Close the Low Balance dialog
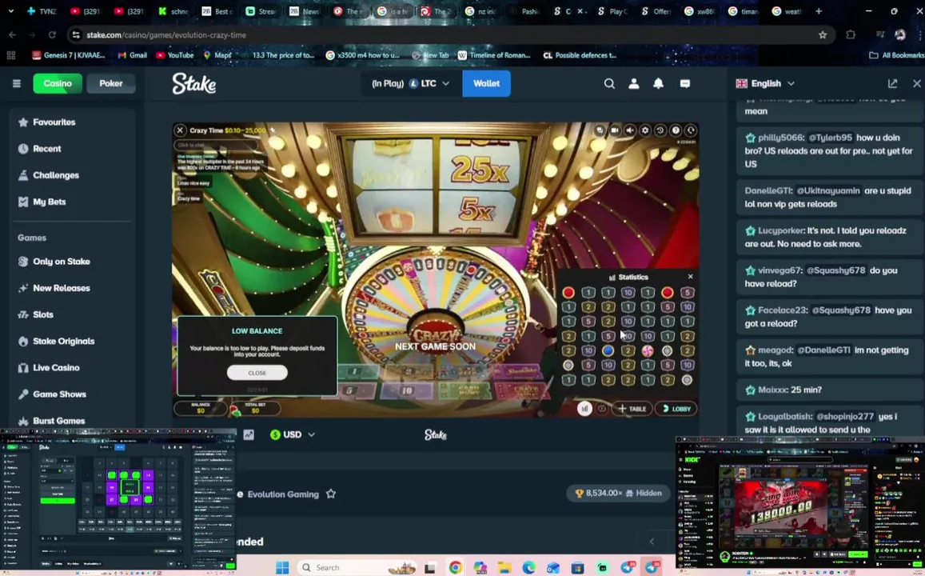The height and width of the screenshot is (576, 925). pos(257,372)
